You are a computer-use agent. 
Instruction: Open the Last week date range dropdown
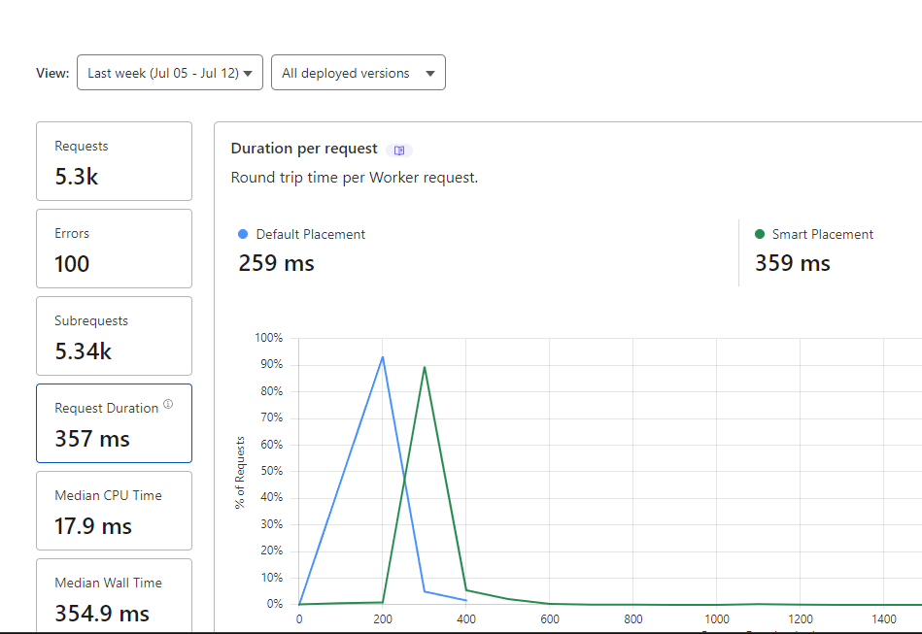[x=170, y=73]
